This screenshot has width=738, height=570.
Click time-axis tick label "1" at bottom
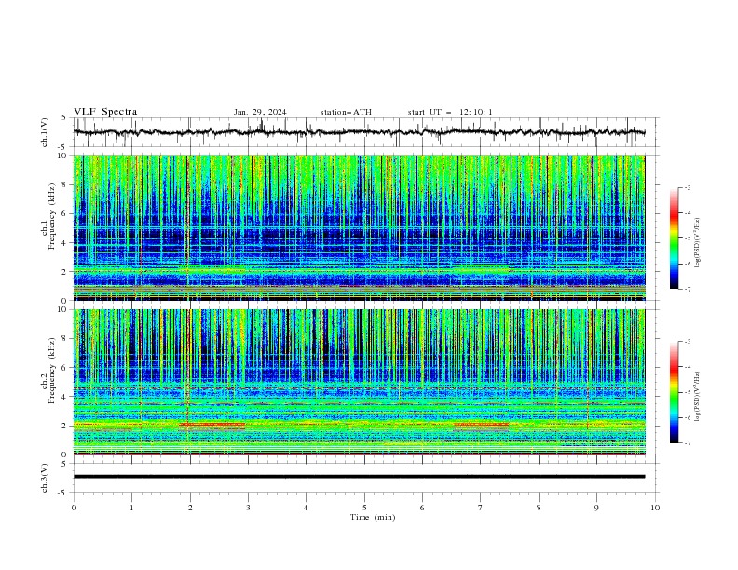[x=131, y=508]
